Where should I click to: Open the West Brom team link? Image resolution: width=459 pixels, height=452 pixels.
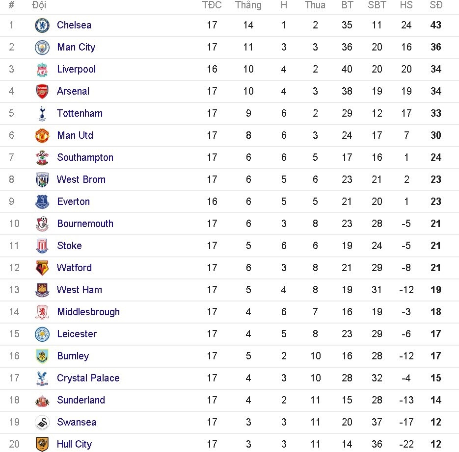pyautogui.click(x=81, y=179)
